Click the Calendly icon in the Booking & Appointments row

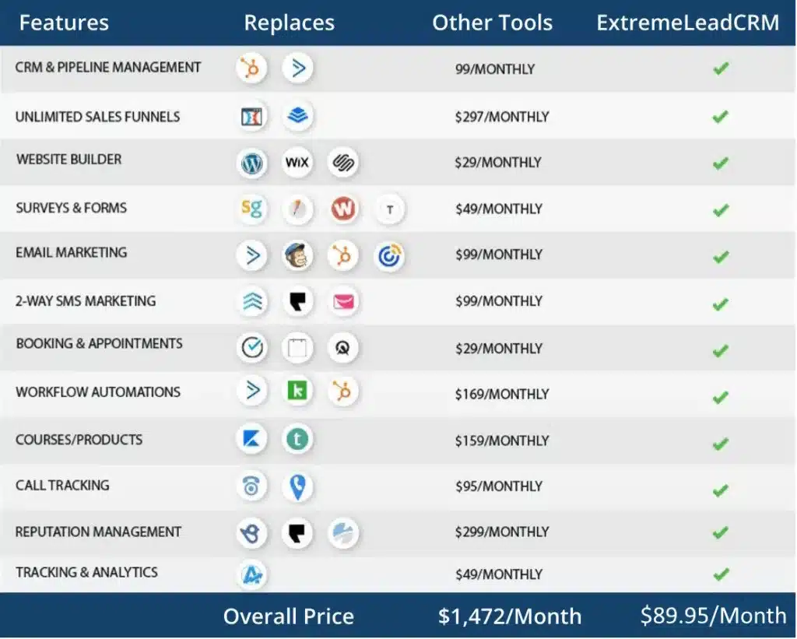pos(251,348)
